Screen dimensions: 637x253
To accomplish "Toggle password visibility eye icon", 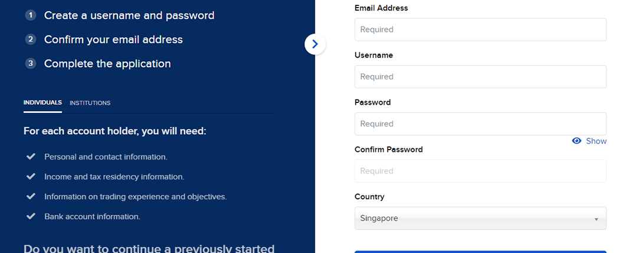I will pyautogui.click(x=577, y=141).
